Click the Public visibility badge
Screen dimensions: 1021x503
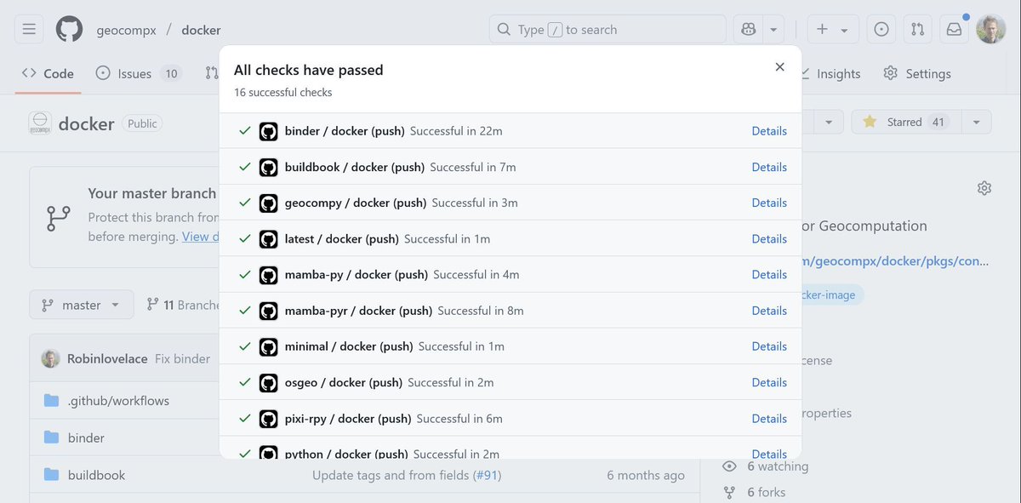142,123
